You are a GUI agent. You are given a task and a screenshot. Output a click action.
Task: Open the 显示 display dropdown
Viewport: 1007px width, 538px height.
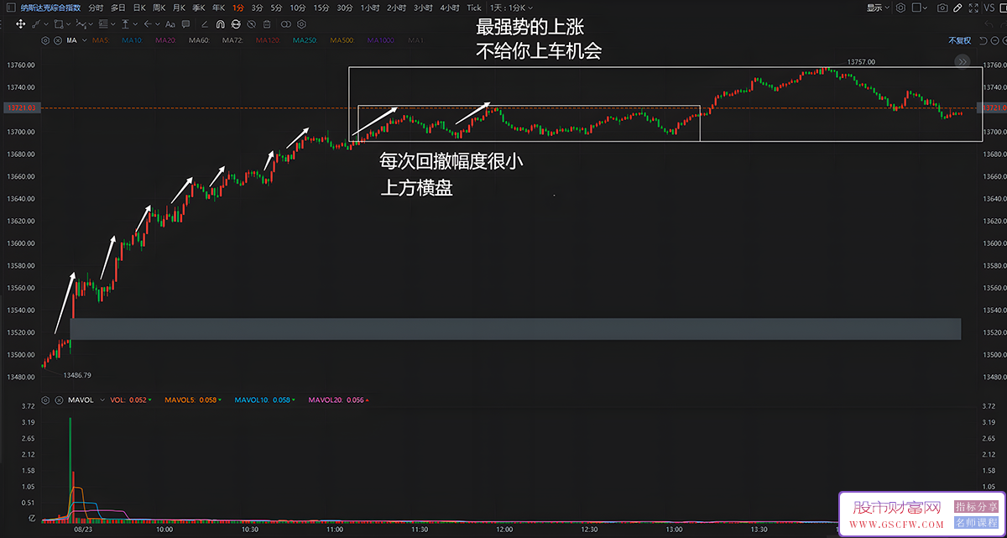pos(878,8)
